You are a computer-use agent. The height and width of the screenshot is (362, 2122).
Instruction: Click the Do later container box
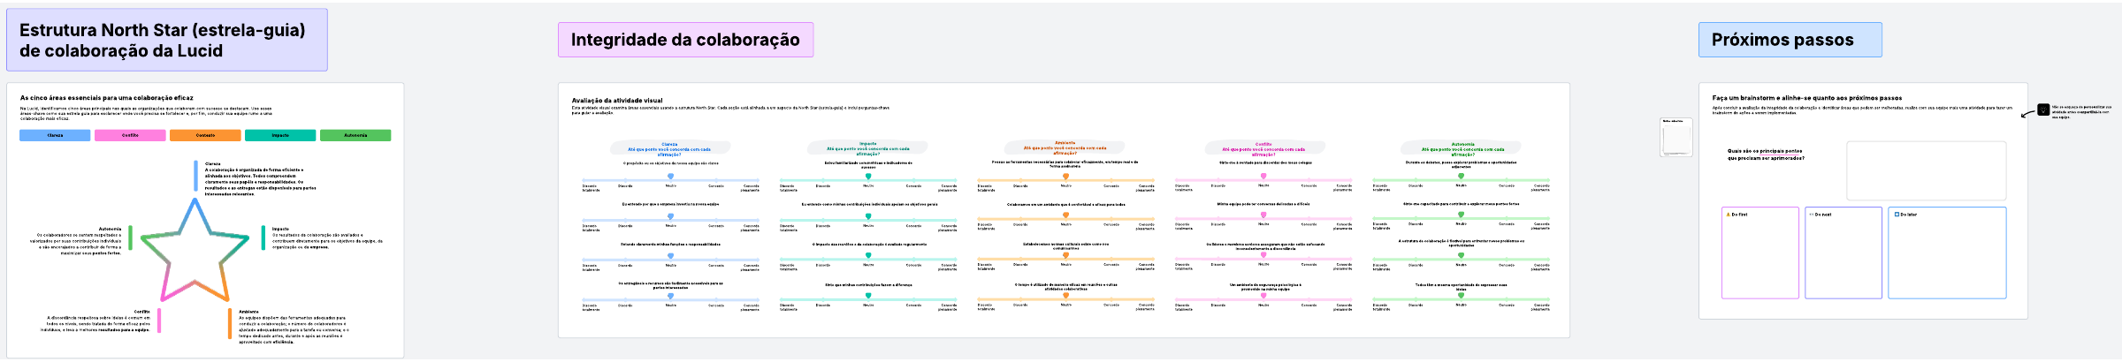tap(1947, 256)
